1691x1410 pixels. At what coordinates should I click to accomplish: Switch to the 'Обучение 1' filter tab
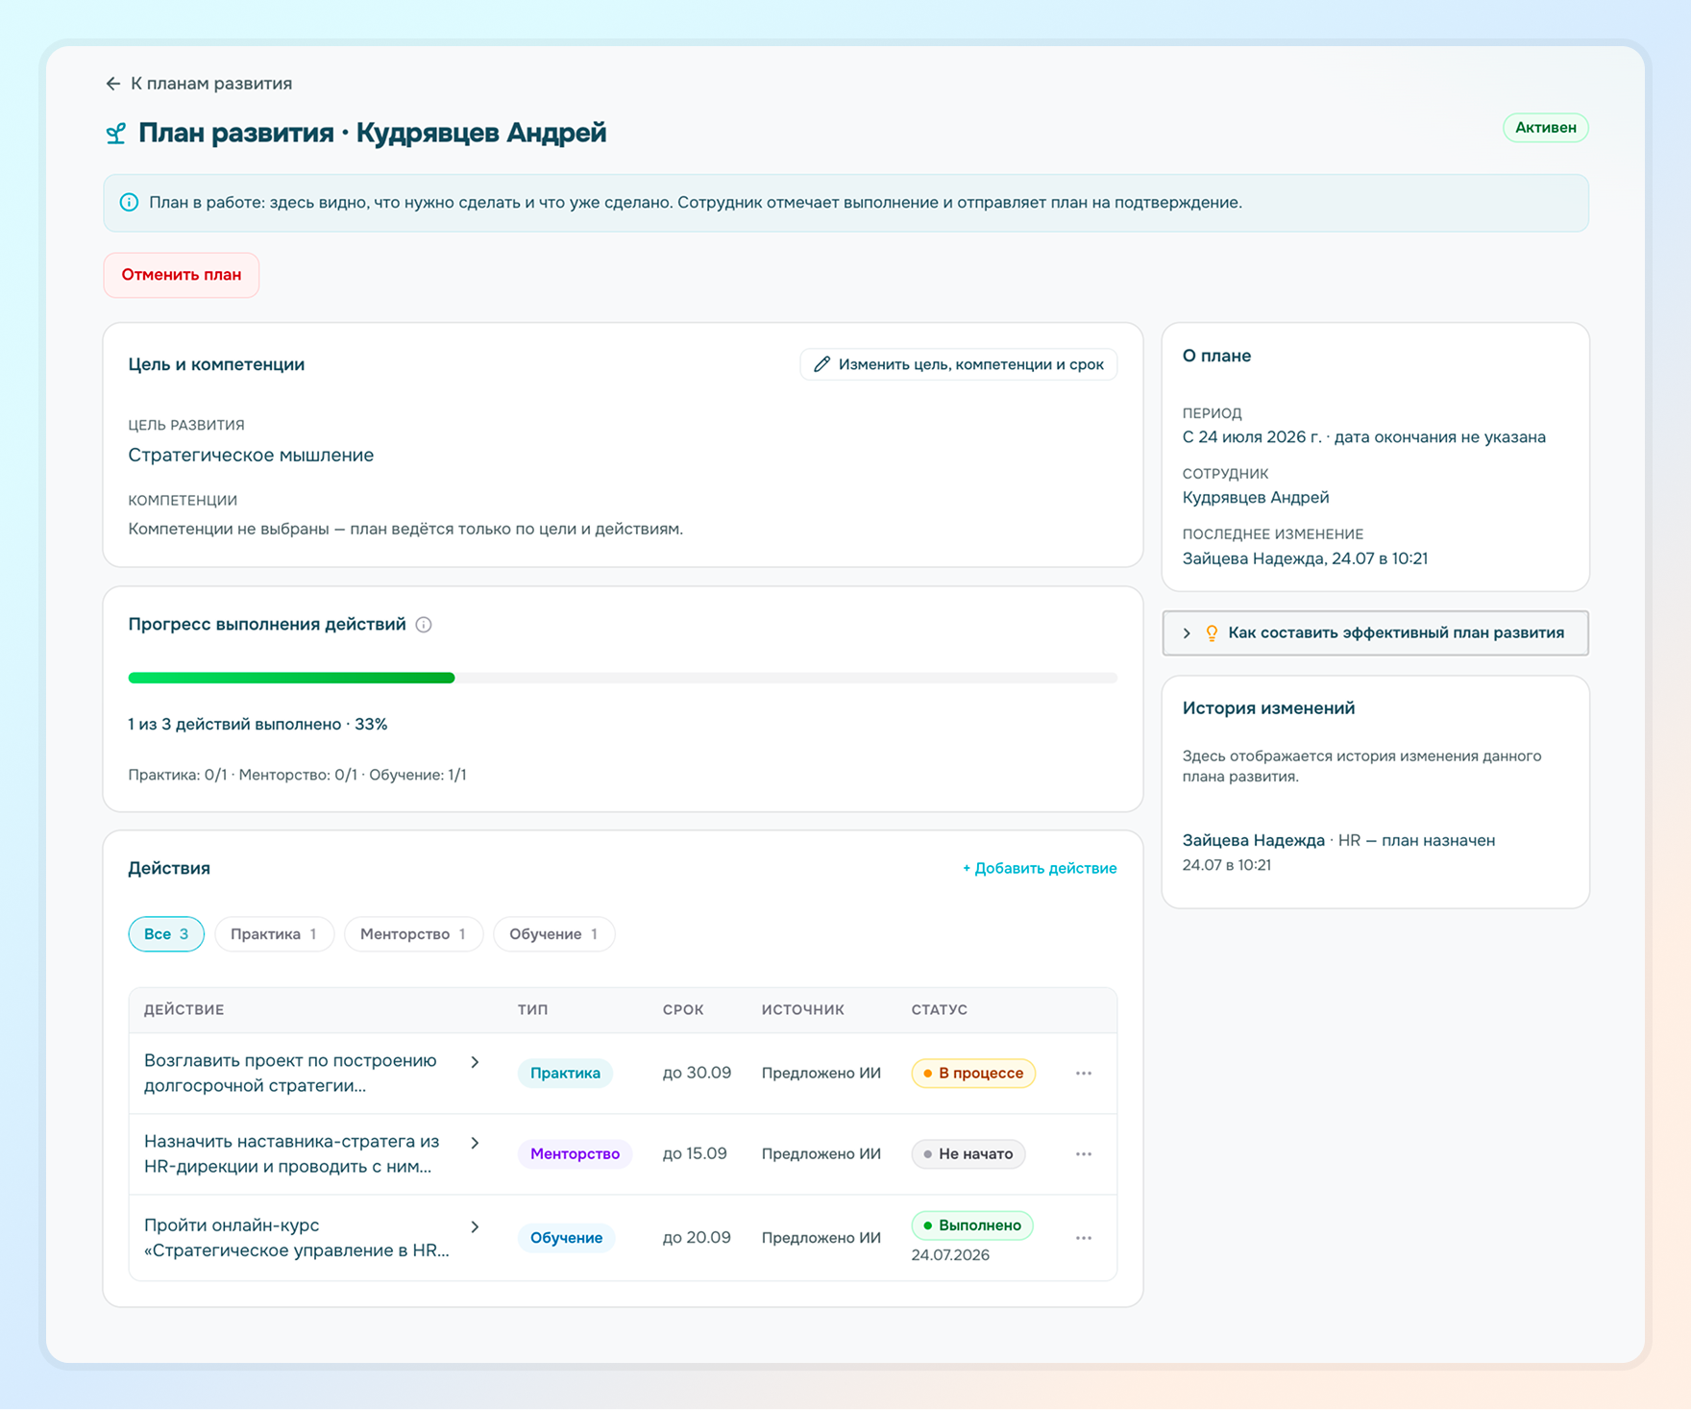click(x=553, y=934)
